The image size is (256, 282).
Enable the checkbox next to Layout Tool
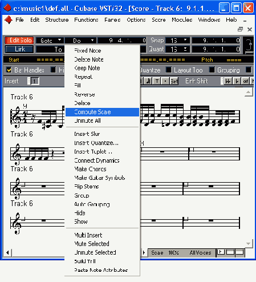pyautogui.click(x=168, y=70)
